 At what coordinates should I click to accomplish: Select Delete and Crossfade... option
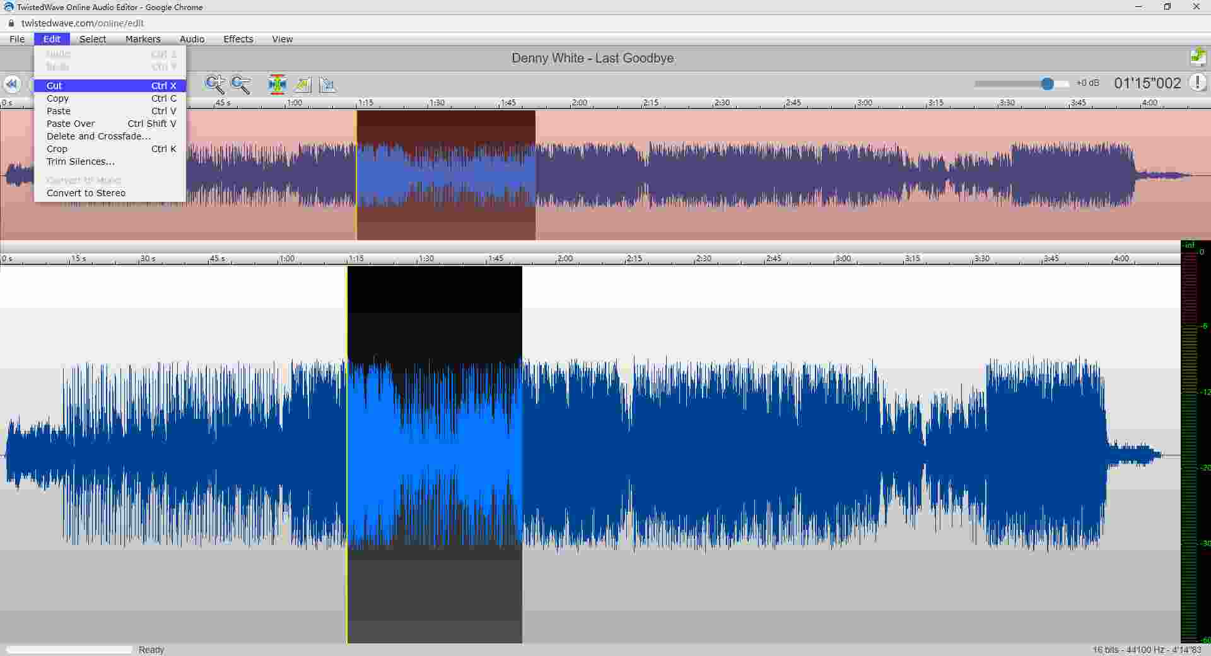(110, 136)
